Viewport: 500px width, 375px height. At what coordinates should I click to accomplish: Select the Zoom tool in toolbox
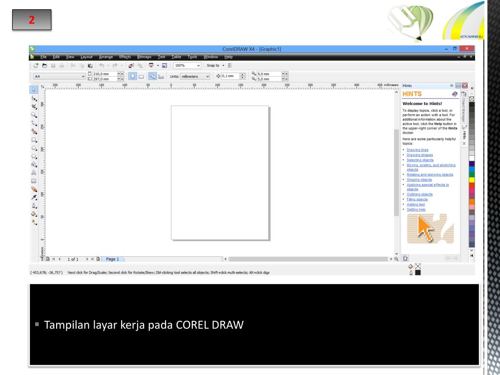point(34,115)
